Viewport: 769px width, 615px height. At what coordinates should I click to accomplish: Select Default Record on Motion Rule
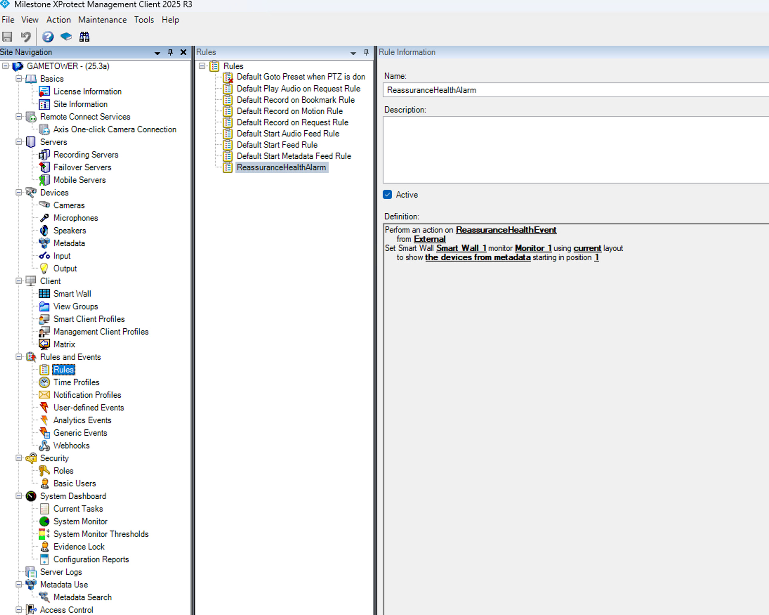click(290, 111)
